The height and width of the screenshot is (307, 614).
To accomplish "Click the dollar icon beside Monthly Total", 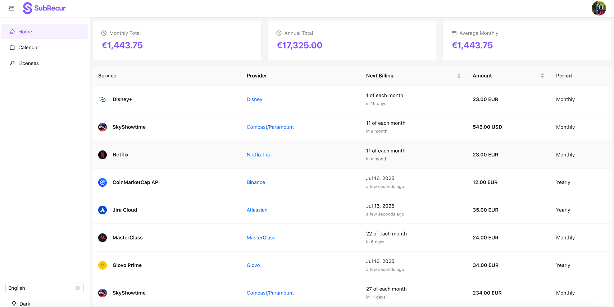I will pyautogui.click(x=104, y=33).
